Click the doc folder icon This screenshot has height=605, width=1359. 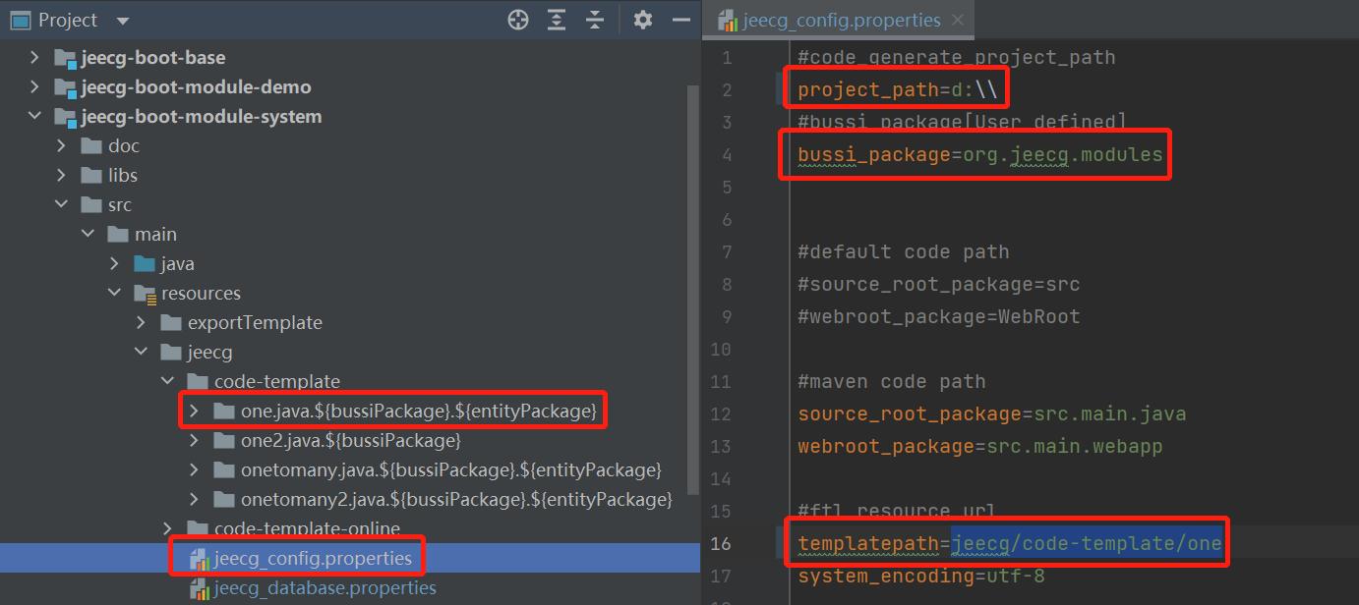(91, 146)
